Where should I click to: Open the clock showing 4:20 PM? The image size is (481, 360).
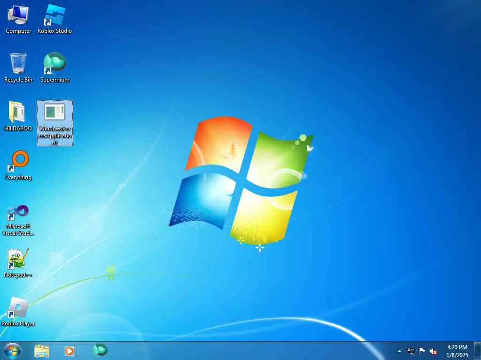click(457, 351)
